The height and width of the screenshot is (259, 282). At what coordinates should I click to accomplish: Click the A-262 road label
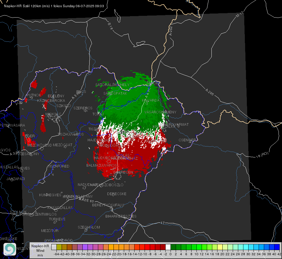point(171,31)
